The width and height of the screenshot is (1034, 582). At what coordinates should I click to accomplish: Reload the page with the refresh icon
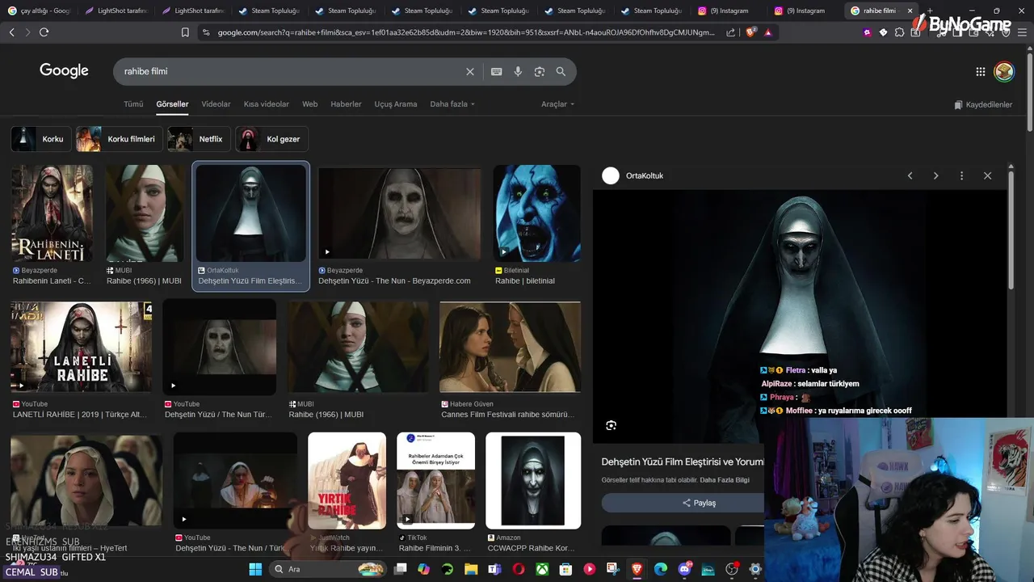[x=44, y=32]
